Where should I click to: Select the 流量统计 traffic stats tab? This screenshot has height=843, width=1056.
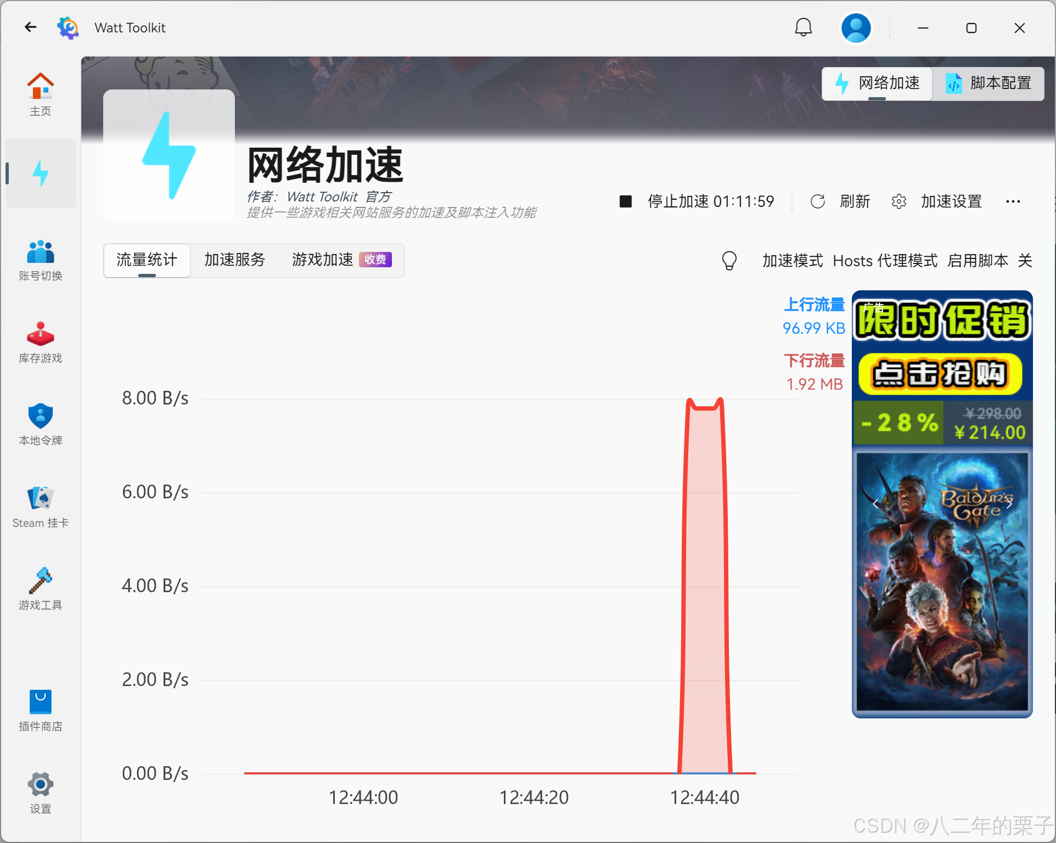pyautogui.click(x=147, y=260)
